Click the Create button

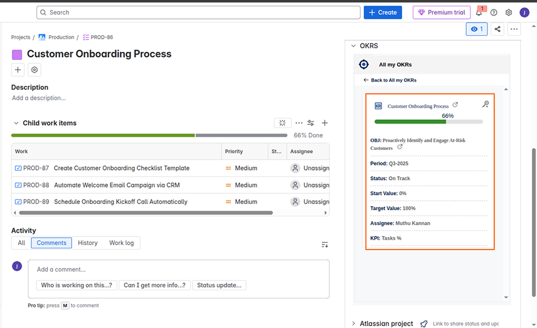(x=383, y=13)
